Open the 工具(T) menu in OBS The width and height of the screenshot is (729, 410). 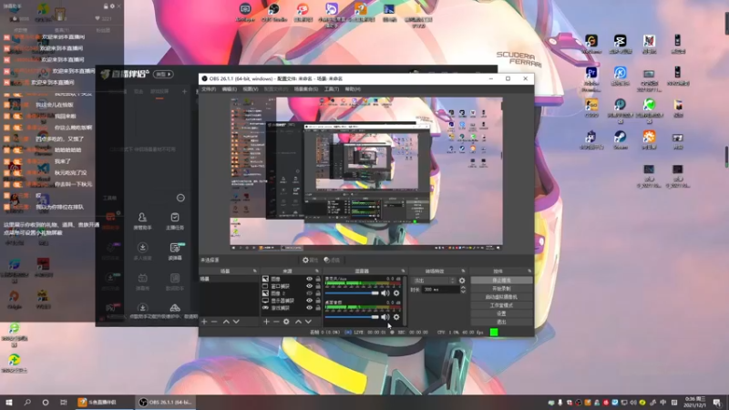332,89
